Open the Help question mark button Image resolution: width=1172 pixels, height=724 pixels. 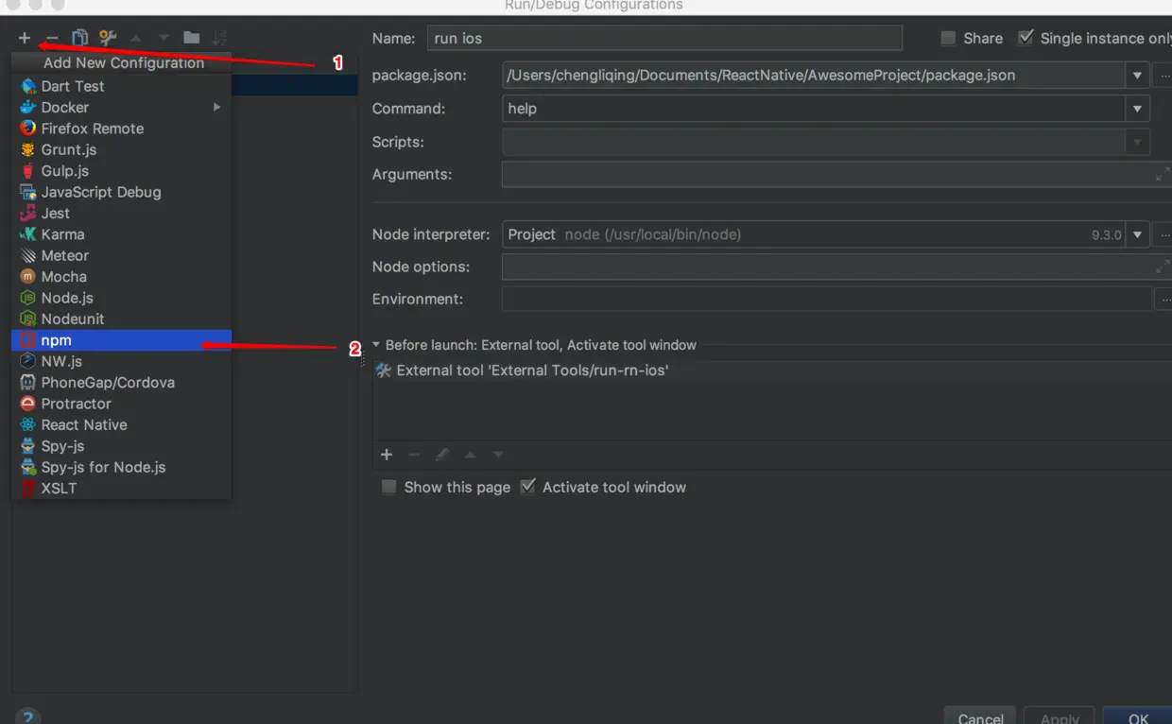pyautogui.click(x=27, y=717)
